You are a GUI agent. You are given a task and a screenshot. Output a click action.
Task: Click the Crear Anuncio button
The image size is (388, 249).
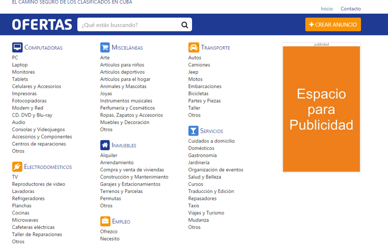point(333,25)
